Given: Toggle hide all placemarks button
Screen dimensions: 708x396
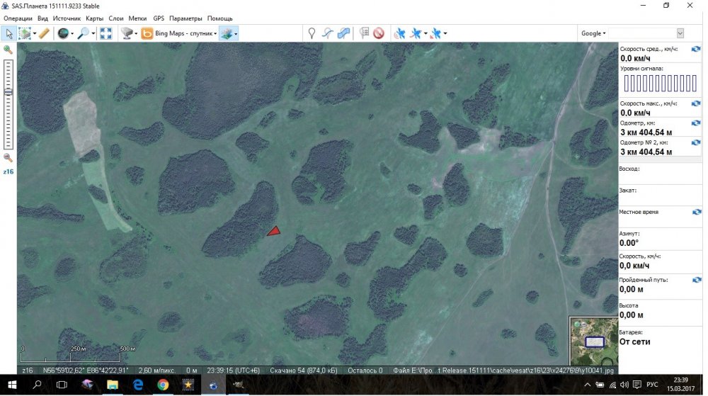Looking at the screenshot, I should pos(379,33).
